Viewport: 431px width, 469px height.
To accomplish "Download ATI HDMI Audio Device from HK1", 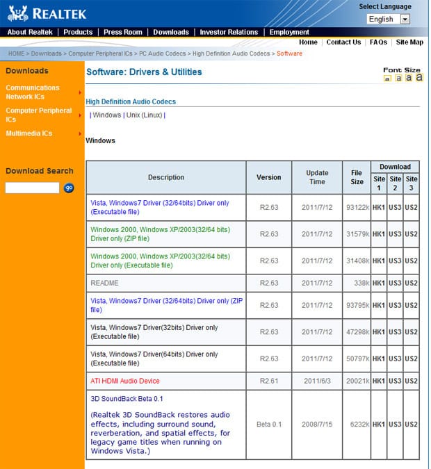I will pos(379,381).
